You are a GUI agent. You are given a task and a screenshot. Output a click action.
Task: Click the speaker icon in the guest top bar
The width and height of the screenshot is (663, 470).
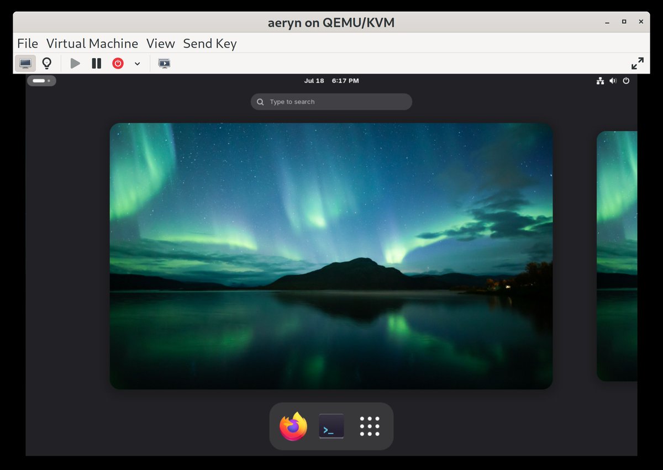pos(613,81)
